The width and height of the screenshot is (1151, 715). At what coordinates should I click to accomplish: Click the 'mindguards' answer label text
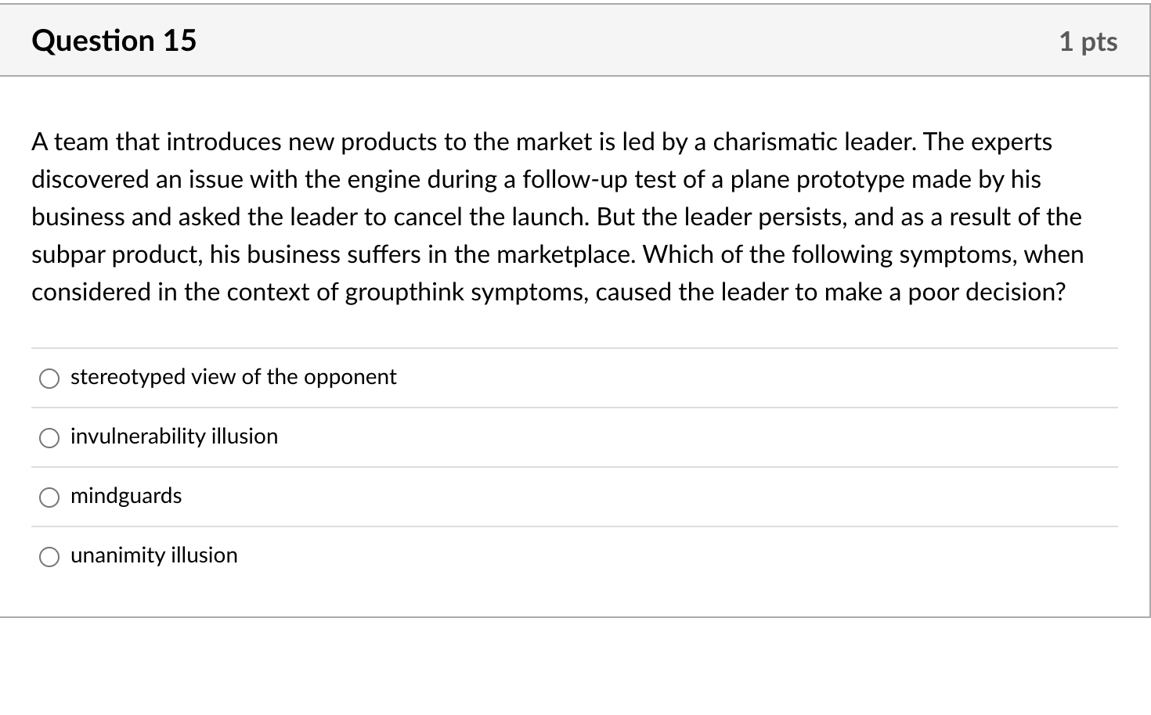(x=126, y=496)
